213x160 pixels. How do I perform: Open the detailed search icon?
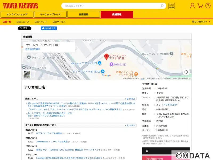(171, 6)
